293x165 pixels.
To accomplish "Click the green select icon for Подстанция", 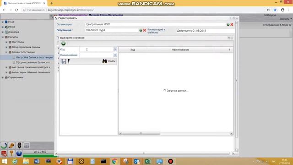I will coord(141,30).
